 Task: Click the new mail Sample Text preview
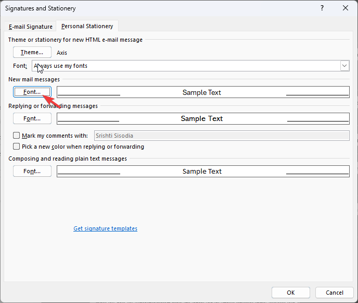[x=203, y=92]
